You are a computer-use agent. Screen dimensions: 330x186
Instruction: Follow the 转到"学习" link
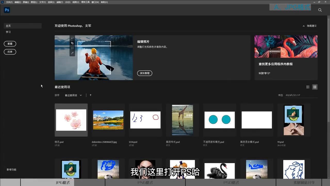point(264,73)
